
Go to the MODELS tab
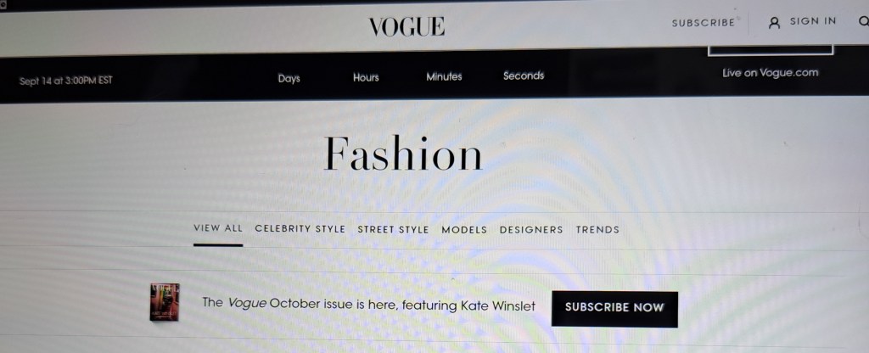click(464, 229)
